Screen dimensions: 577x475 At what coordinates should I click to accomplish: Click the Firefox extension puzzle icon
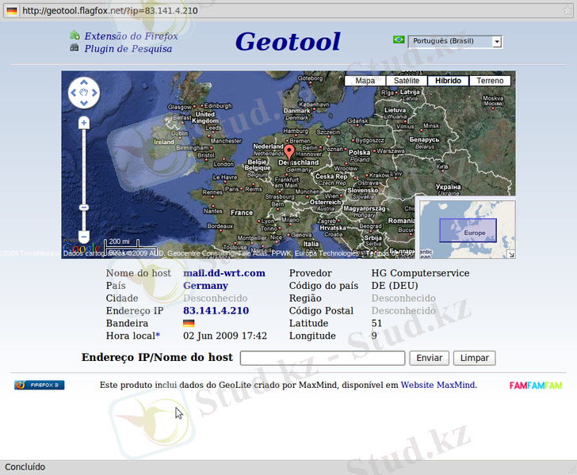(x=75, y=36)
